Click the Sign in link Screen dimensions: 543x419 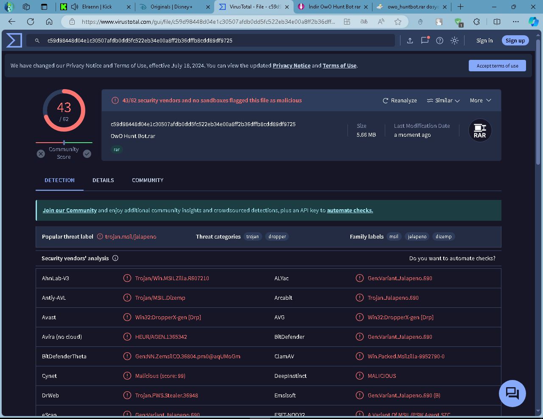tap(484, 40)
